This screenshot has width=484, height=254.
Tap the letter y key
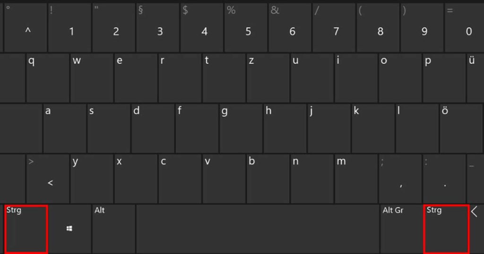(92, 179)
